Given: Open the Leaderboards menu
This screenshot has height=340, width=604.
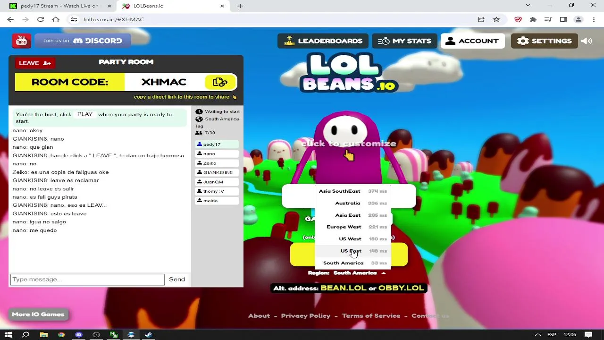Looking at the screenshot, I should click(323, 41).
